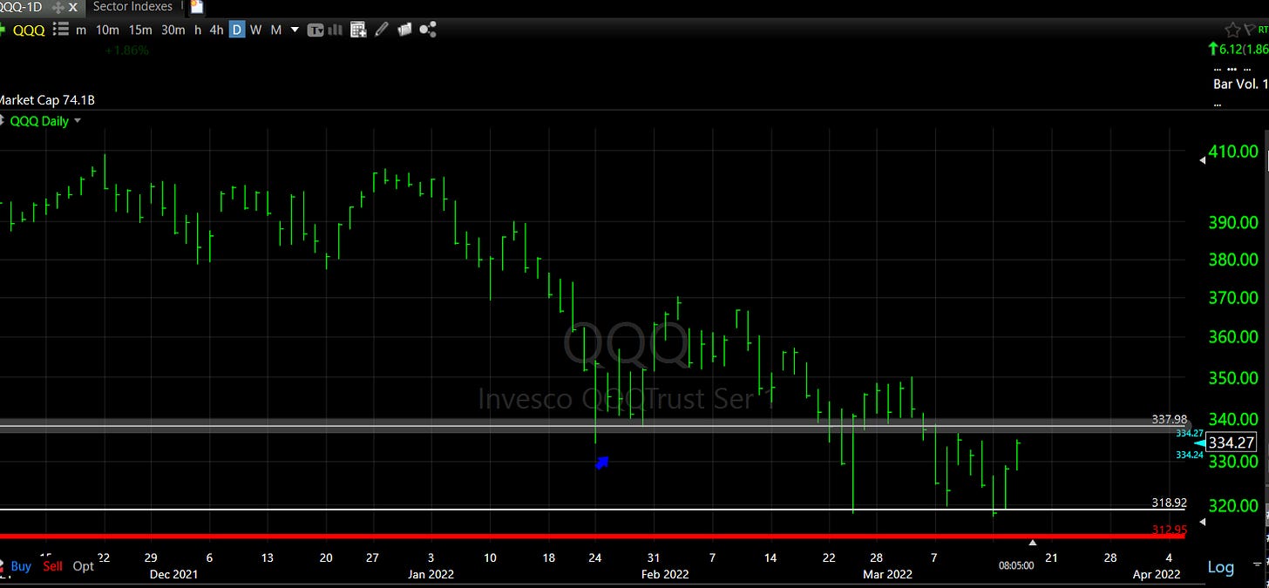Click the 334.27 current price label
The height and width of the screenshot is (588, 1269).
tap(1232, 443)
